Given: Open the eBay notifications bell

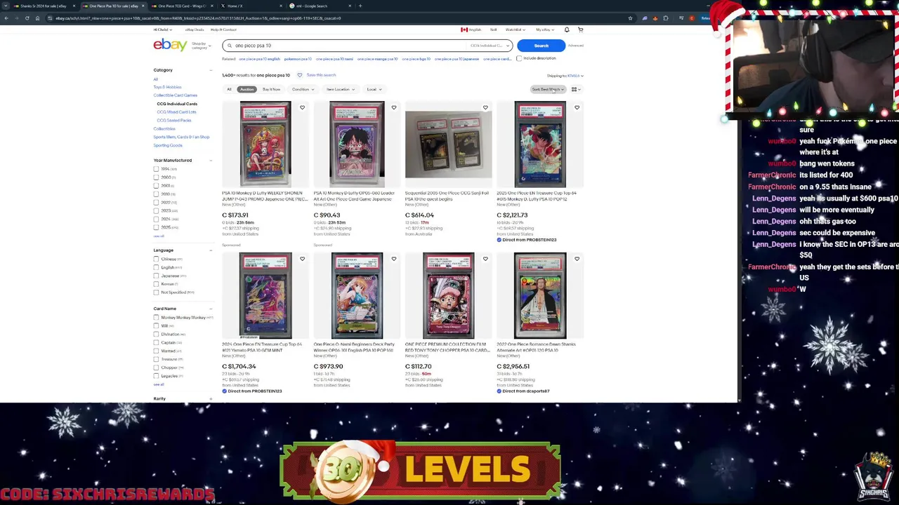Looking at the screenshot, I should 567,29.
